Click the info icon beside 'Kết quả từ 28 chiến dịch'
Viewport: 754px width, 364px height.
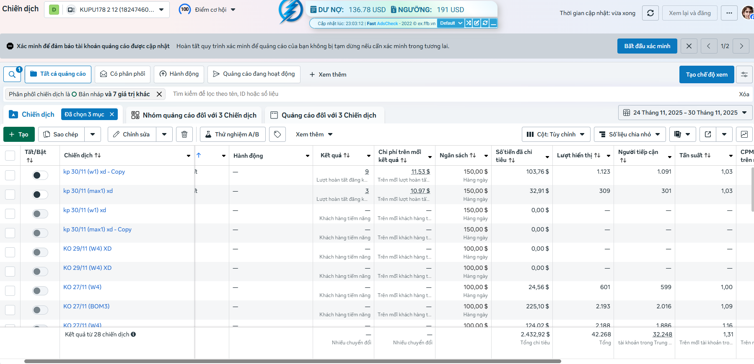tap(133, 334)
